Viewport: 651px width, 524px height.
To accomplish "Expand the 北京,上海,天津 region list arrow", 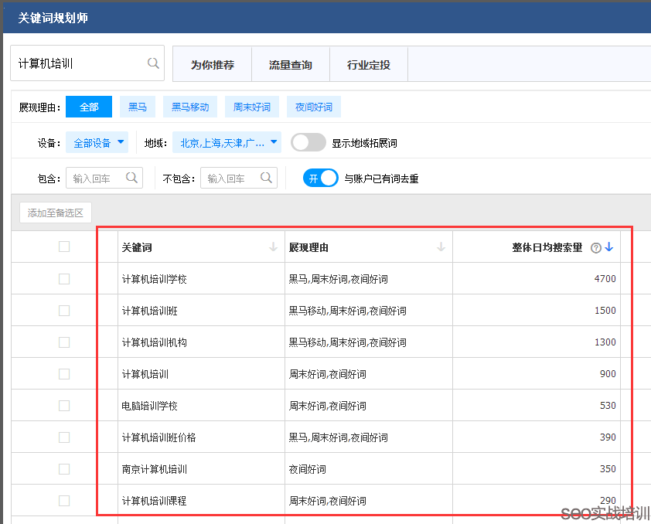I will [x=272, y=143].
